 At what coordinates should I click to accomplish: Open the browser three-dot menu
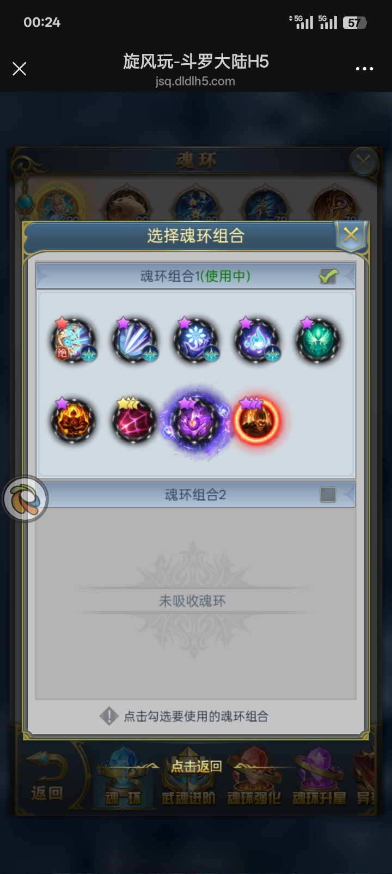[x=364, y=69]
